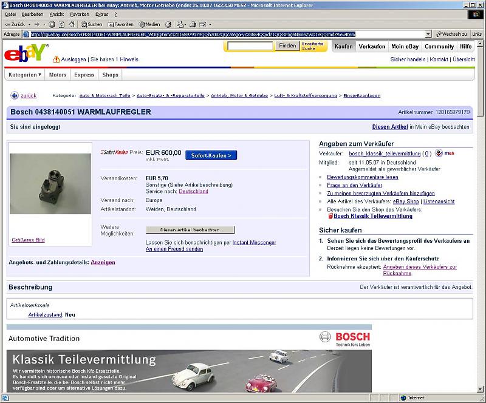This screenshot has height=403, width=486.
Task: Open the Edit icon dropdown arrow
Action: pos(210,24)
